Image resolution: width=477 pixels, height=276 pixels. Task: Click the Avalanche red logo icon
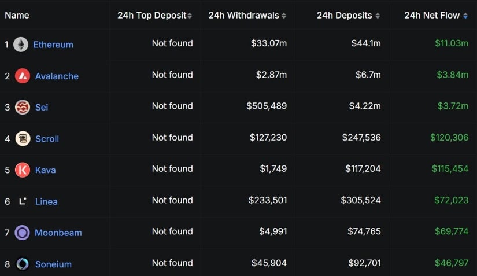point(23,76)
